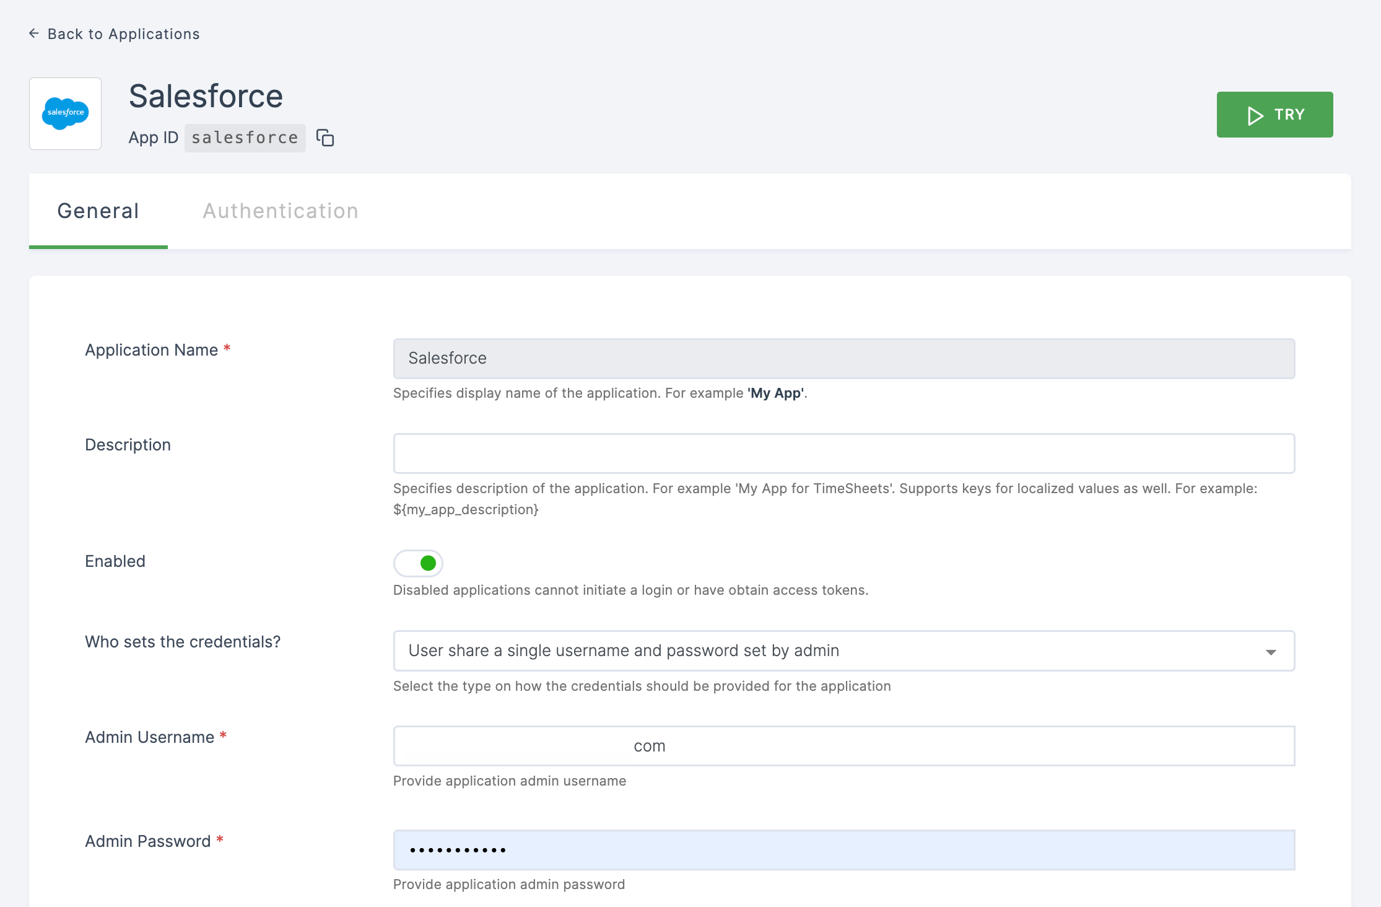This screenshot has width=1381, height=907.
Task: Toggle the Enabled switch off
Action: click(418, 563)
